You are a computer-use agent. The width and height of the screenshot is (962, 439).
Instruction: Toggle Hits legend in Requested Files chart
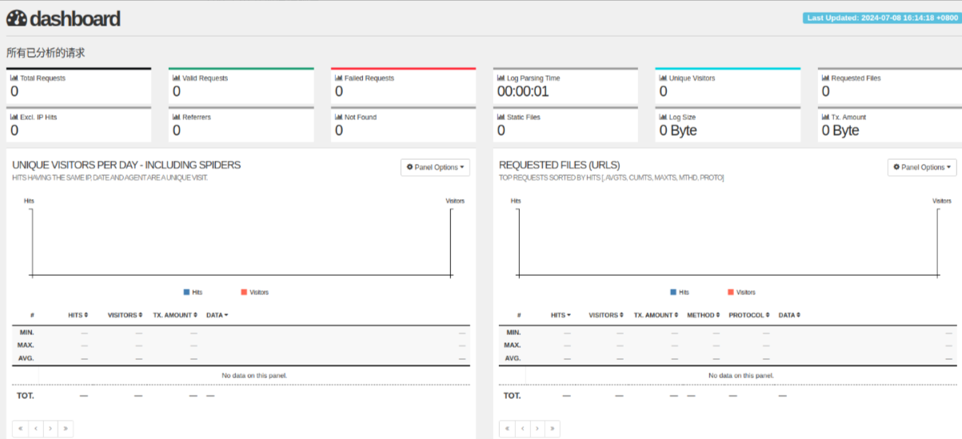pyautogui.click(x=680, y=293)
